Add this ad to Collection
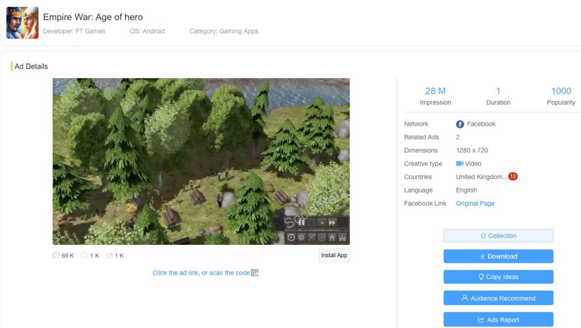 [498, 236]
